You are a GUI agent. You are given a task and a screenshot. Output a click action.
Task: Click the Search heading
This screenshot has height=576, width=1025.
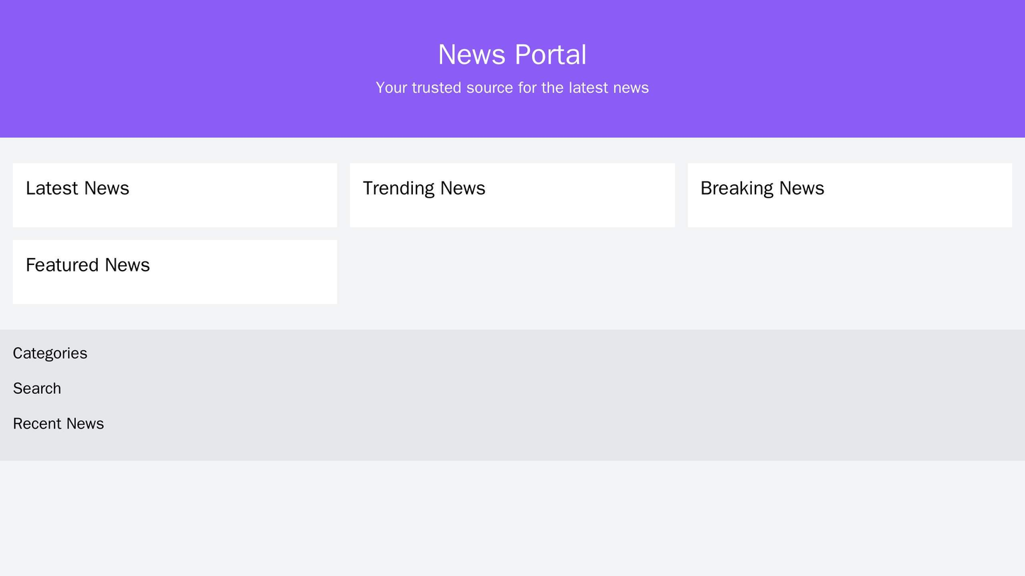[37, 388]
